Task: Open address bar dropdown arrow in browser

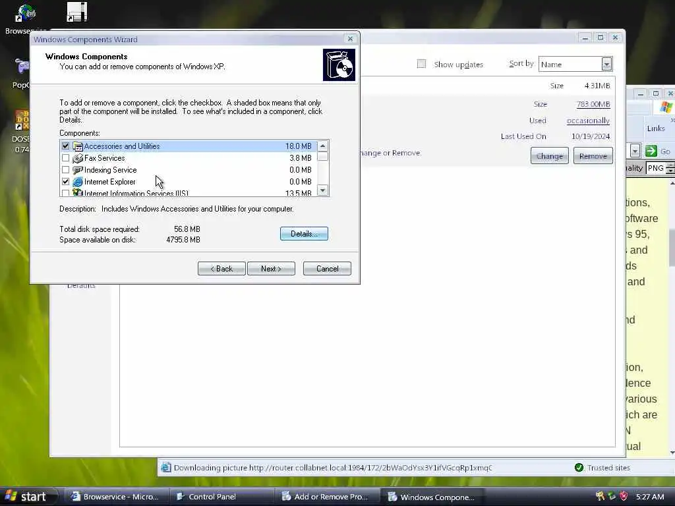Action: point(635,151)
